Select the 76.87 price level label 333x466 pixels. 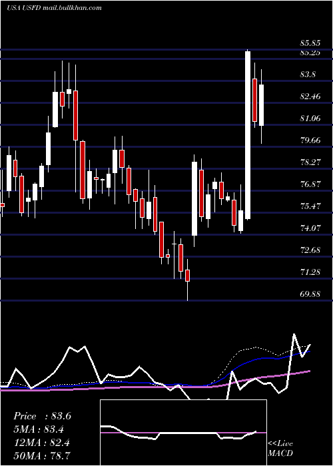pyautogui.click(x=310, y=184)
